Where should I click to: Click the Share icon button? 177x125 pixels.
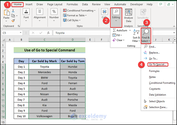pyautogui.click(x=169, y=4)
